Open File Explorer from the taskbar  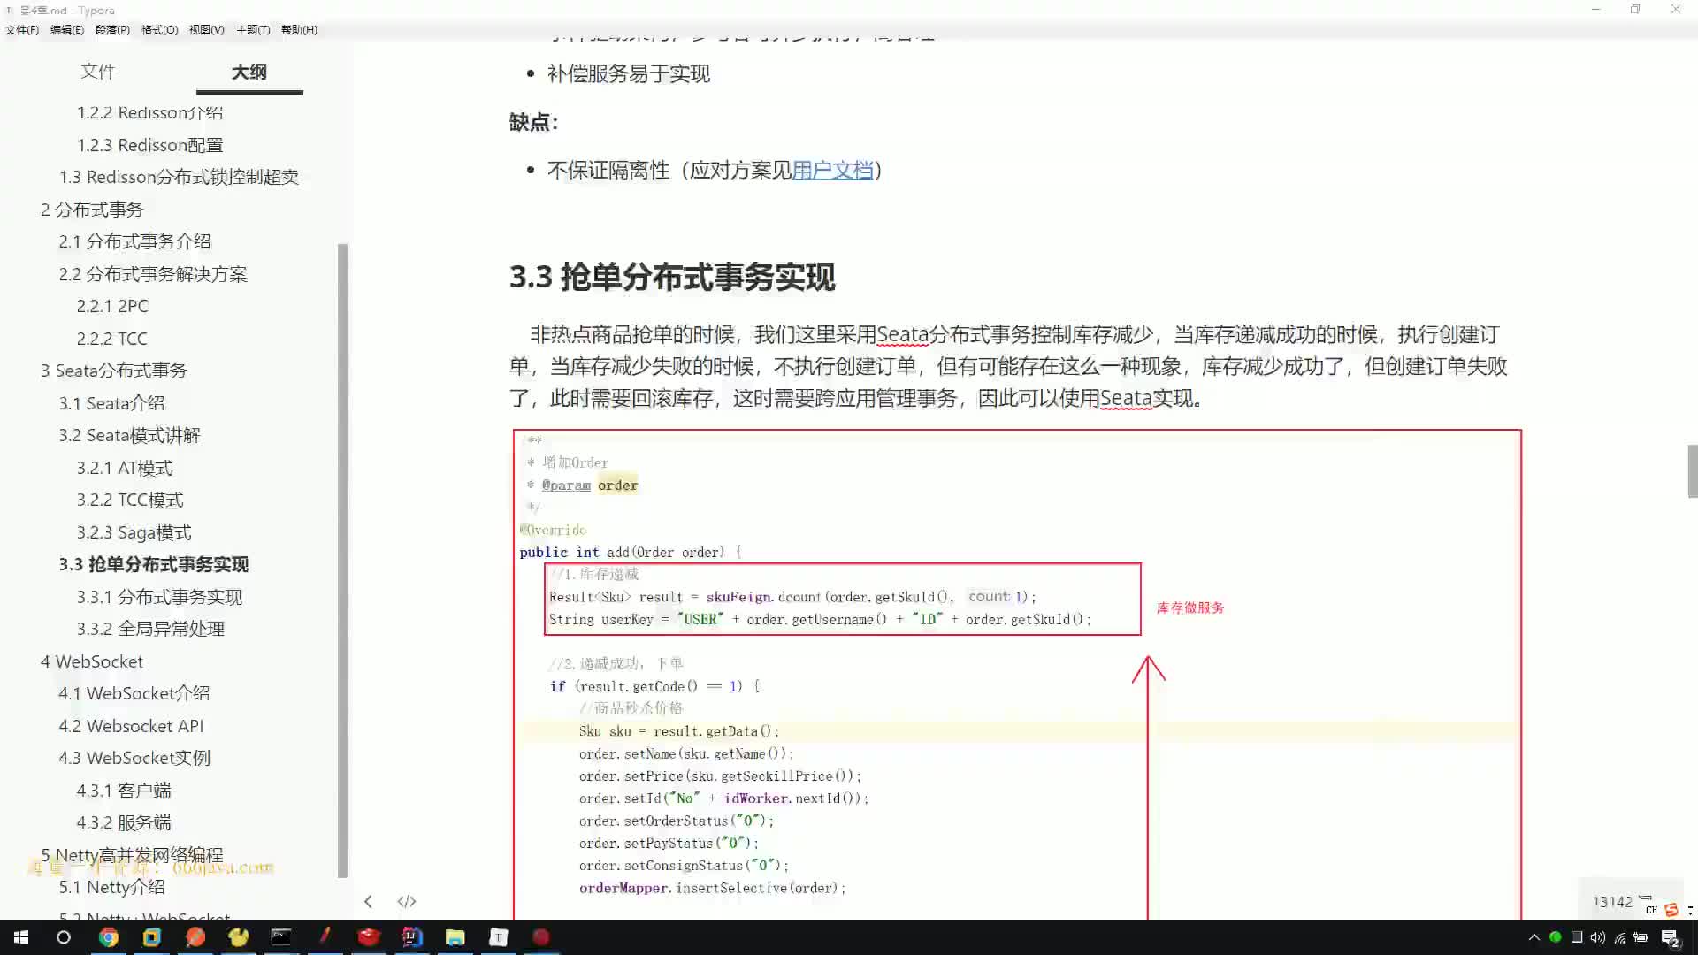coord(455,937)
